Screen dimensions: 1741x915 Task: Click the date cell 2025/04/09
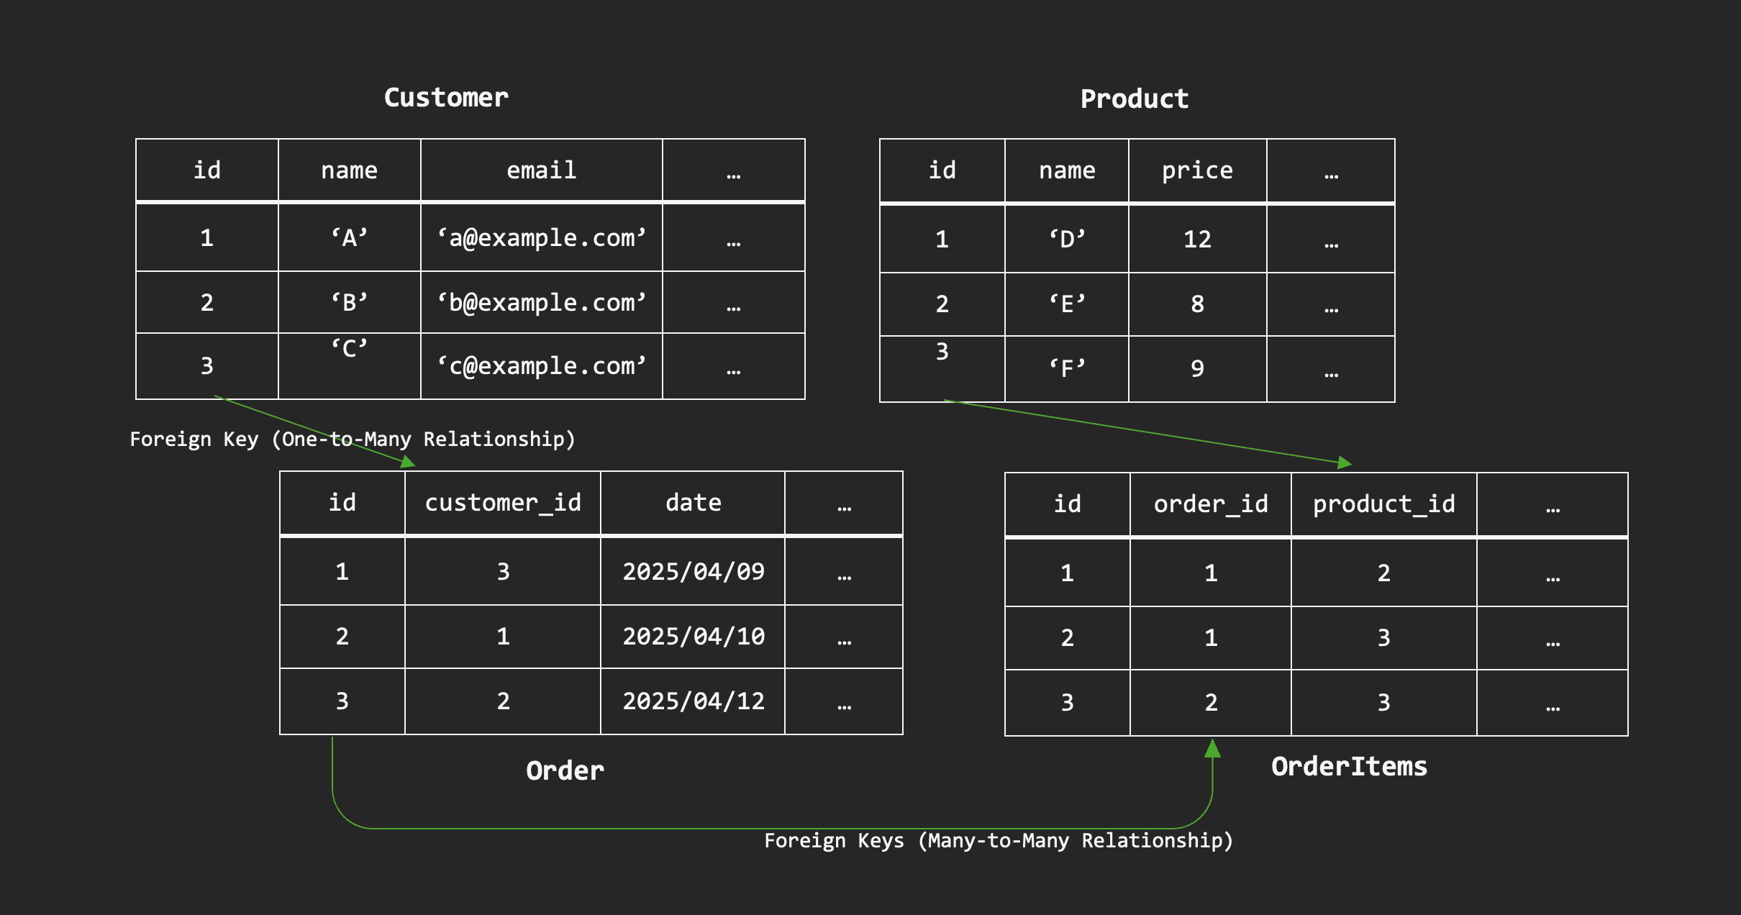pos(693,572)
